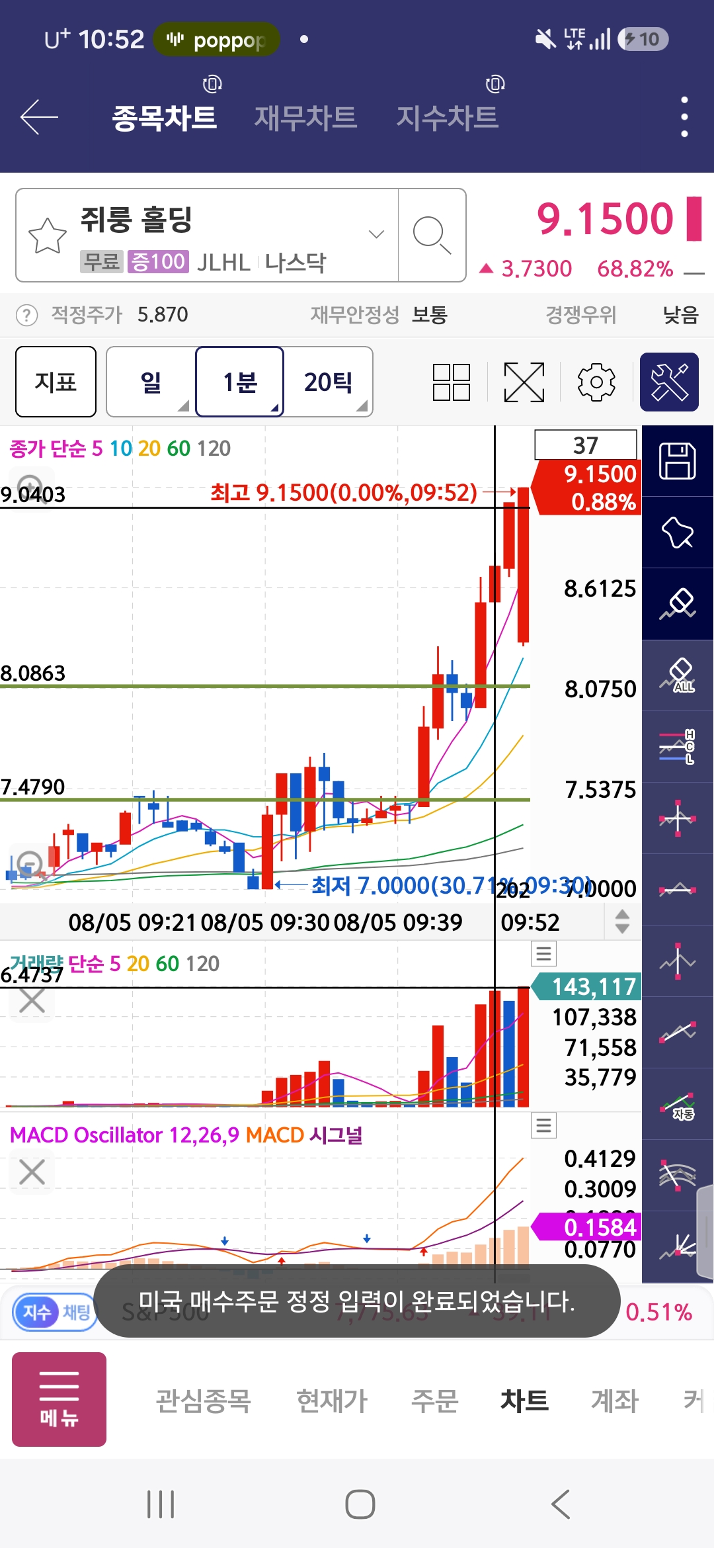Select the 종목차트 tab
714x1548 pixels.
coord(164,118)
